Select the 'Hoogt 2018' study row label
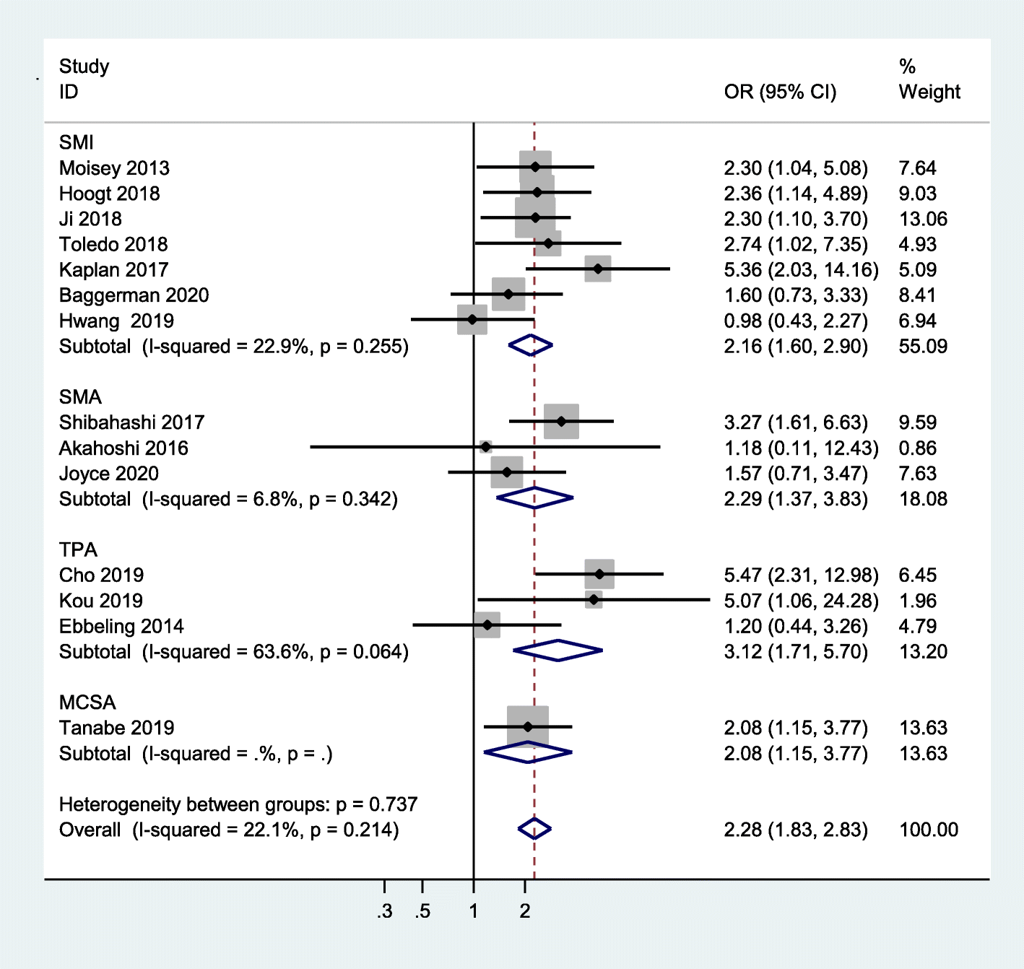The image size is (1024, 969). pyautogui.click(x=109, y=194)
